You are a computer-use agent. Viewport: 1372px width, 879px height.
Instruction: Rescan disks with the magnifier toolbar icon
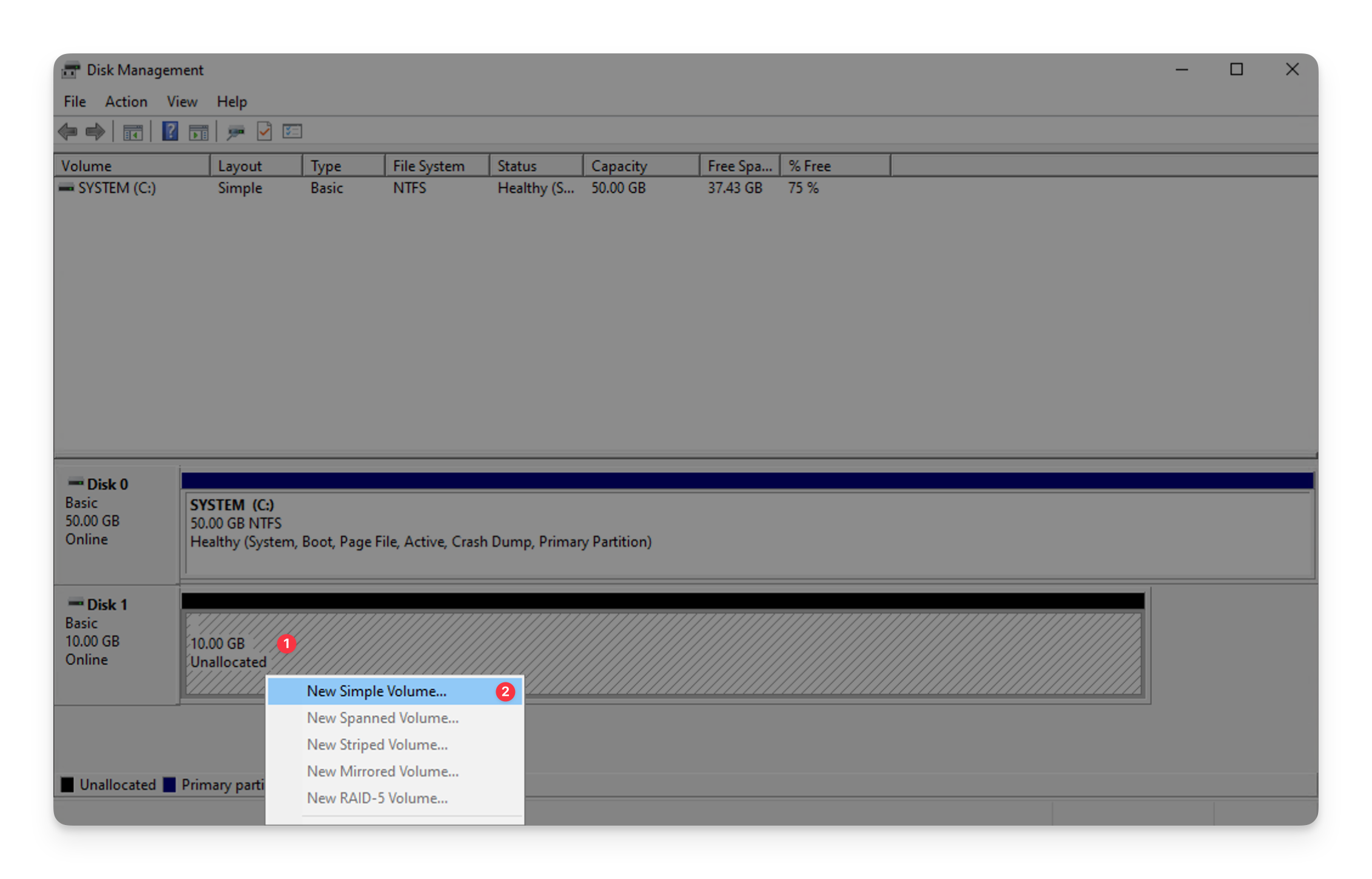pos(236,131)
